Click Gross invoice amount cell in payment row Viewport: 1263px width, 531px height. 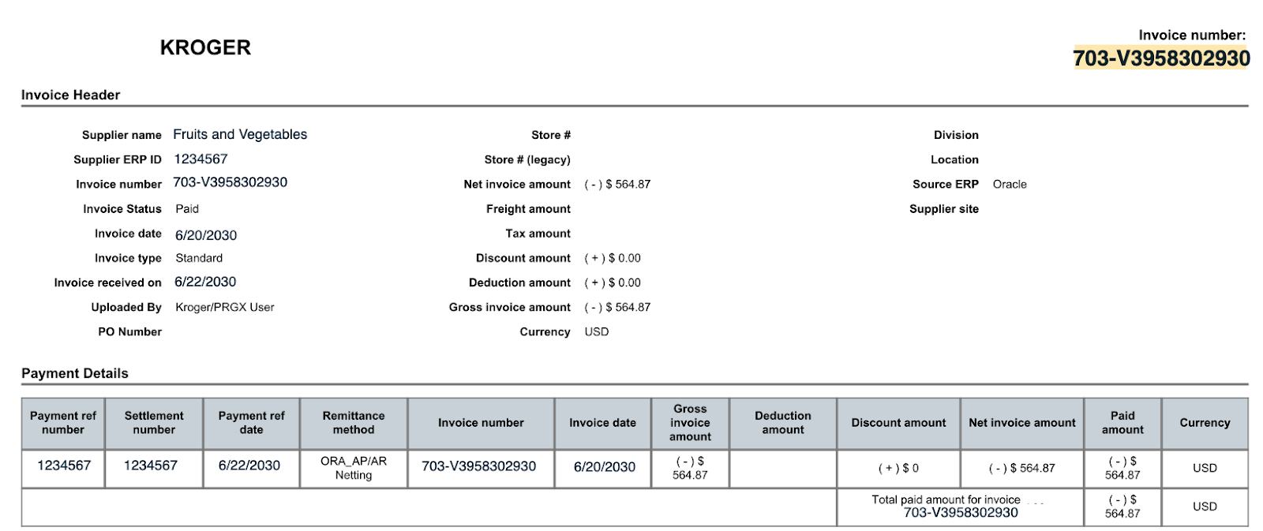690,468
